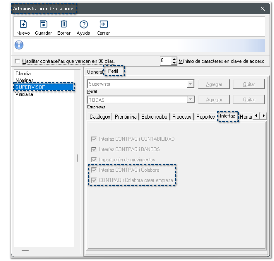Toggle Importación de movimientos checkbox
The image size is (274, 261).
(94, 160)
